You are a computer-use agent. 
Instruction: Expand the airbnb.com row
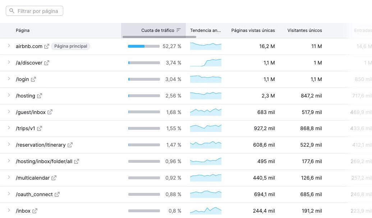(9, 46)
